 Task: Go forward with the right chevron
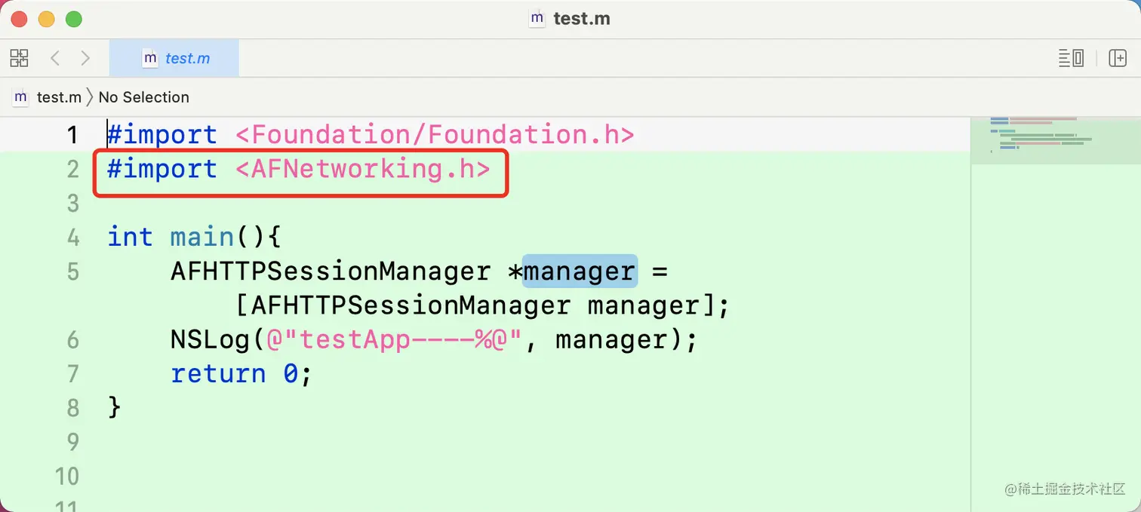85,58
